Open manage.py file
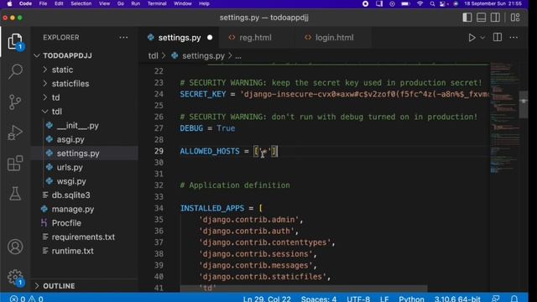 point(73,209)
